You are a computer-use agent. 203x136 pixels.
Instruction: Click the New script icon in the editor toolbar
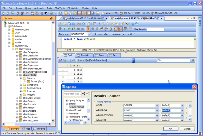pyautogui.click(x=60, y=24)
